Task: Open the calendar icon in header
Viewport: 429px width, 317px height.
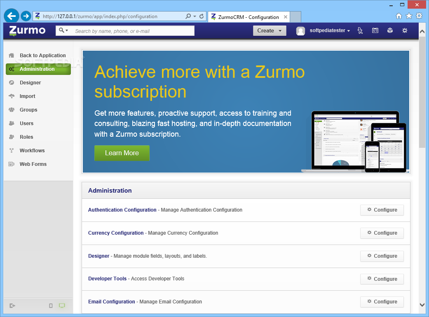Action: (x=375, y=30)
